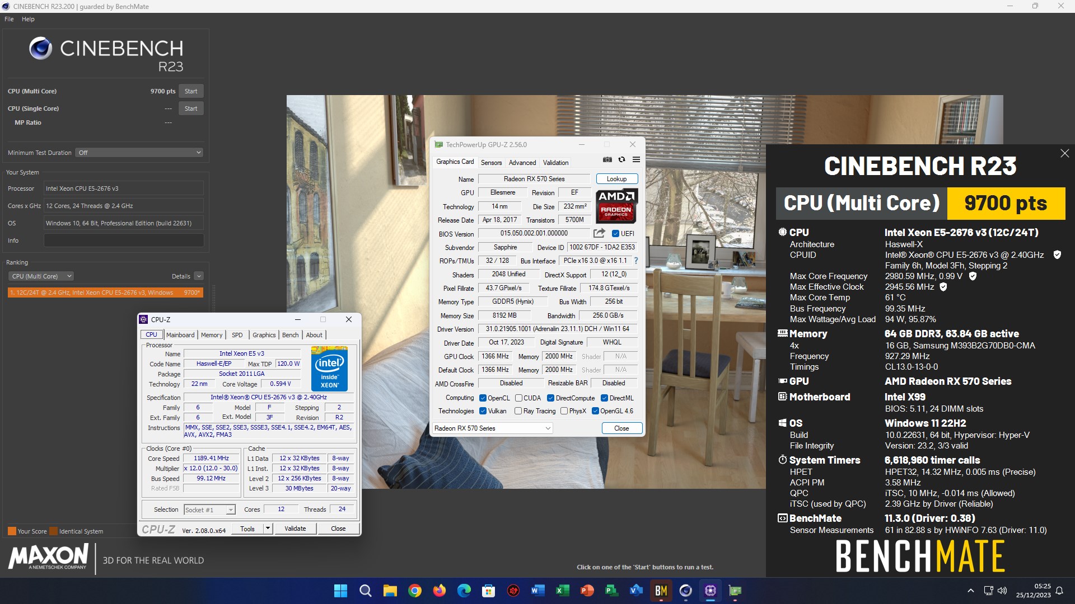Switch to GPU-Z in the taskbar
This screenshot has width=1075, height=604.
point(735,591)
